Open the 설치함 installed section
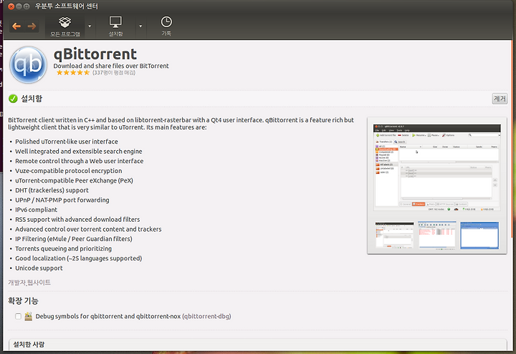This screenshot has width=516, height=354. [115, 26]
